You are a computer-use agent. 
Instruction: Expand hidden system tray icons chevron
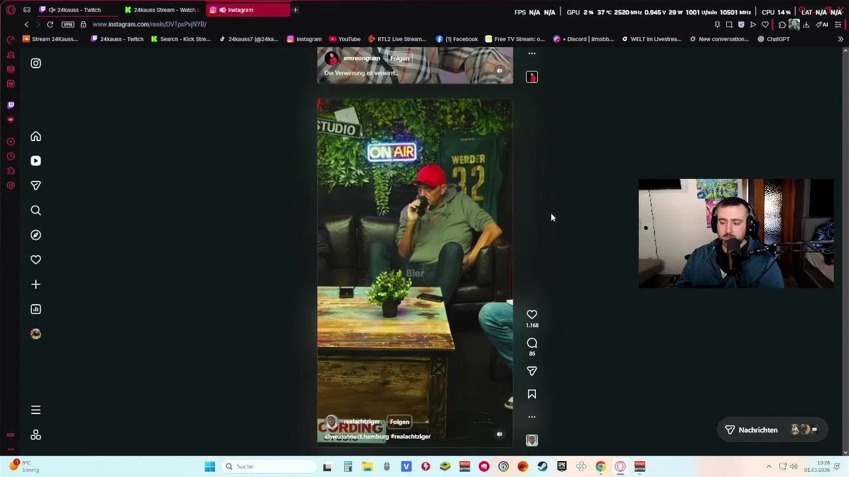[x=769, y=466]
